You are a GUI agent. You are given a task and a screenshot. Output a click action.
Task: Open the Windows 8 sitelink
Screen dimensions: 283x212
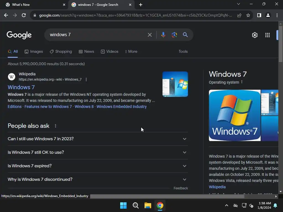(84, 107)
